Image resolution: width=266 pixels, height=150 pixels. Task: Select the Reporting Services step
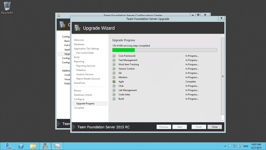tap(86, 66)
